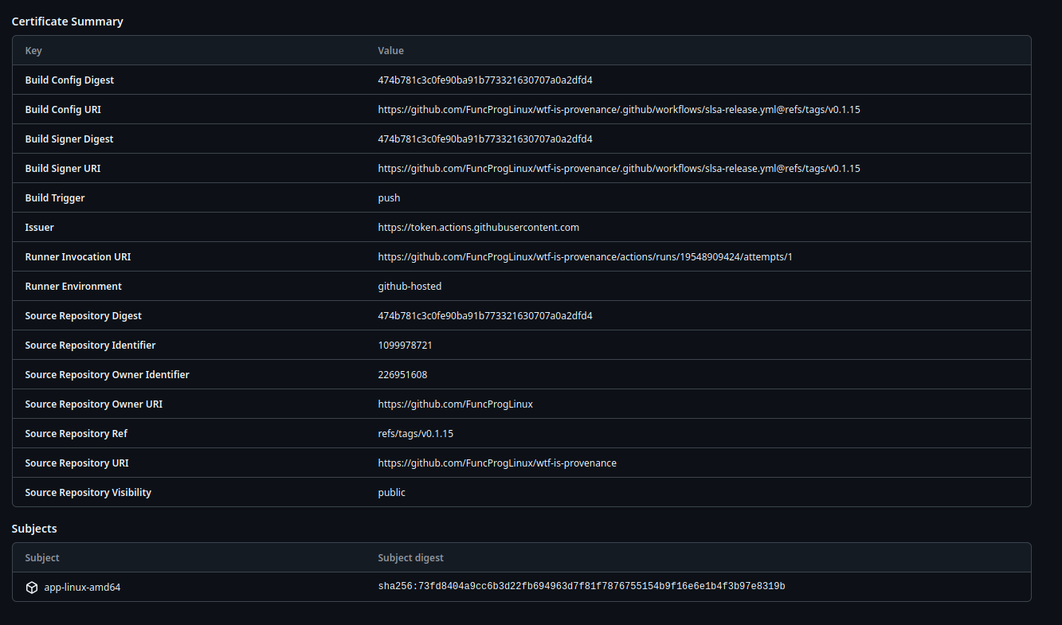1062x625 pixels.
Task: Click the Subject digest column header
Action: pyautogui.click(x=410, y=558)
